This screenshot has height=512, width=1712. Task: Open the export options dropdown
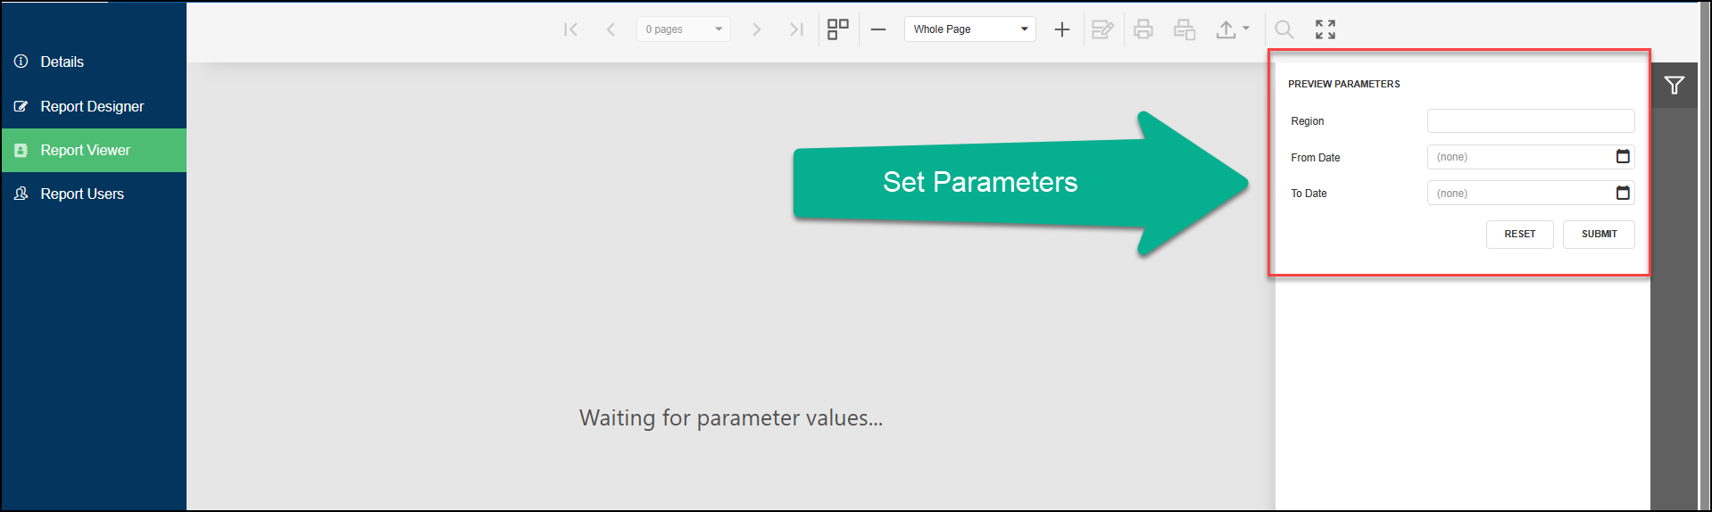point(1233,29)
